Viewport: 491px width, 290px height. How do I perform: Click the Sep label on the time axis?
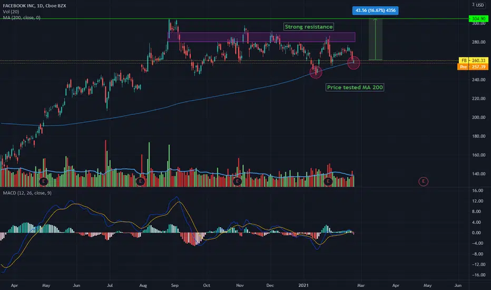click(x=175, y=285)
